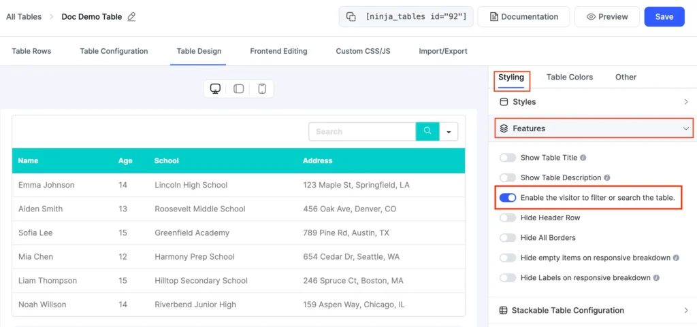The image size is (697, 327).
Task: Click address 123 Maple St, Springfield, LA
Action: click(x=357, y=185)
